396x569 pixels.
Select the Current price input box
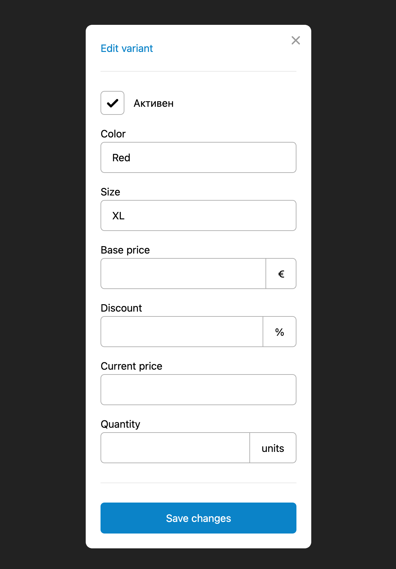pos(198,390)
